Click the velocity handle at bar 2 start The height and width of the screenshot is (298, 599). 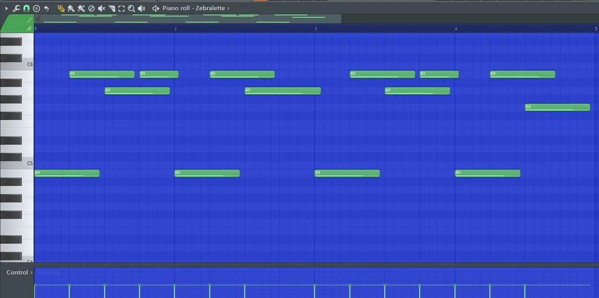175,285
